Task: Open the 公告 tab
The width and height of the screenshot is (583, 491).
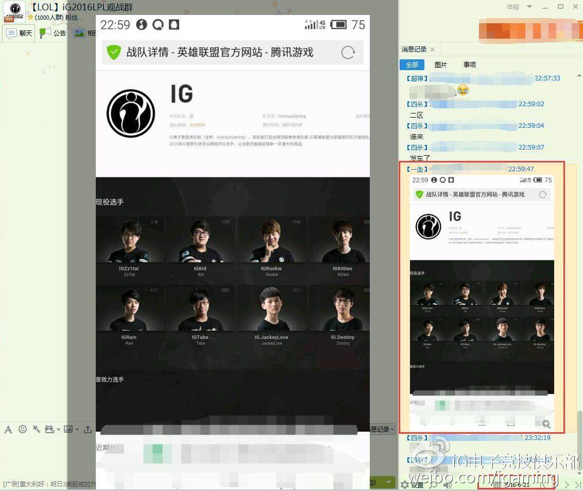Action: (54, 33)
